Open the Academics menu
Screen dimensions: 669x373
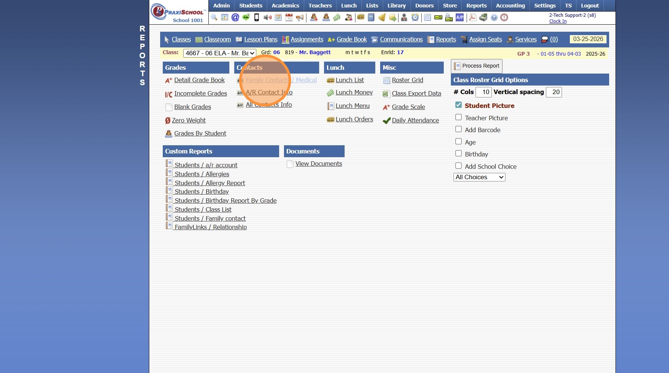[285, 6]
